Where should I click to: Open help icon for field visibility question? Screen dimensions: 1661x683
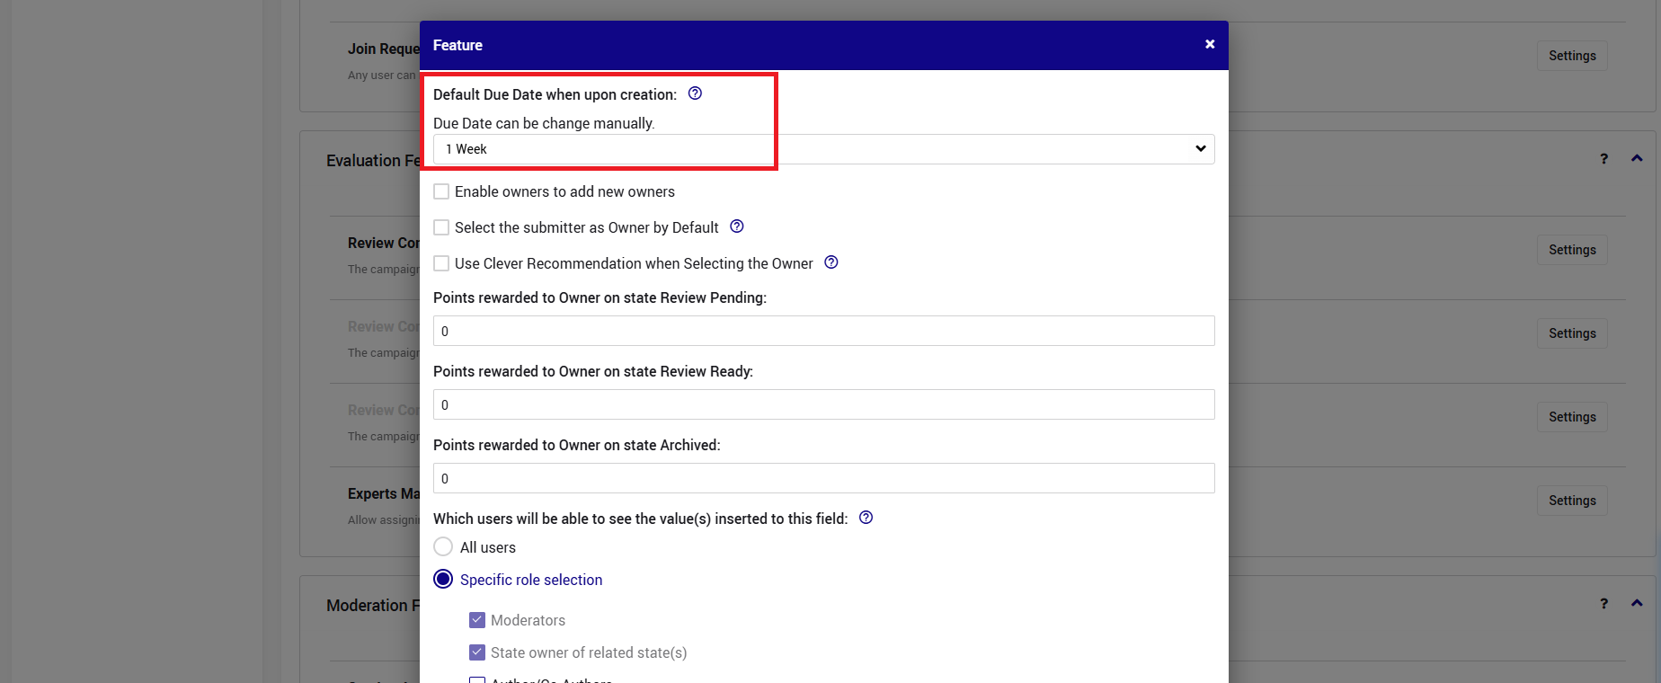click(866, 518)
